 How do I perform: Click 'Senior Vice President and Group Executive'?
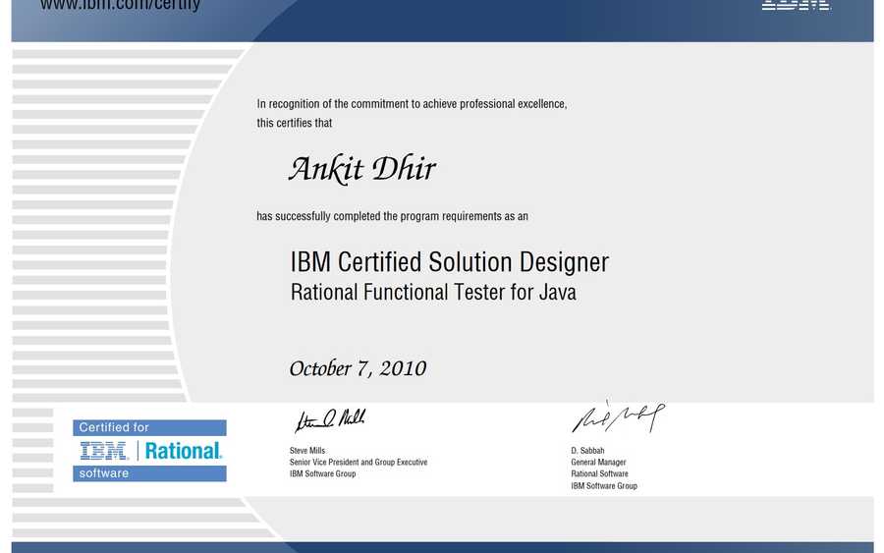click(359, 463)
